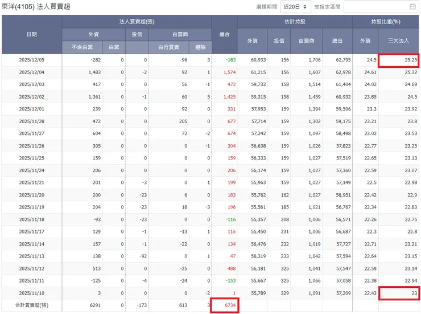Click the 三大法人 column header
Image resolution: width=421 pixels, height=314 pixels.
tap(398, 41)
